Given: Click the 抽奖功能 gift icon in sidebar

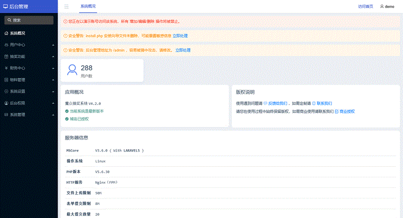Looking at the screenshot, I should 6,56.
